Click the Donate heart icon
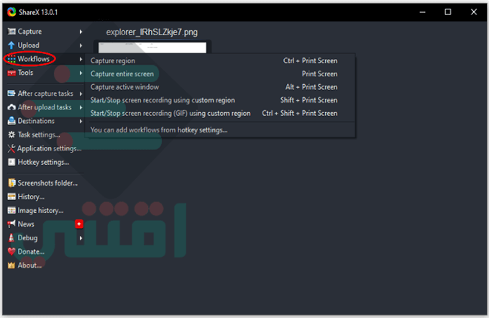The width and height of the screenshot is (489, 318). [x=12, y=252]
